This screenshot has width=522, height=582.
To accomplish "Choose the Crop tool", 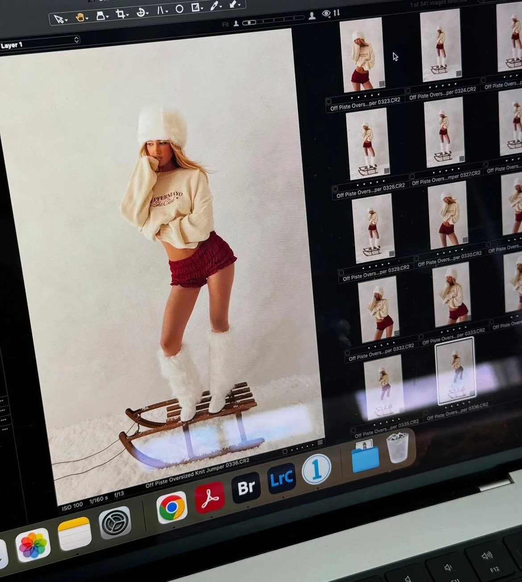I will point(120,13).
